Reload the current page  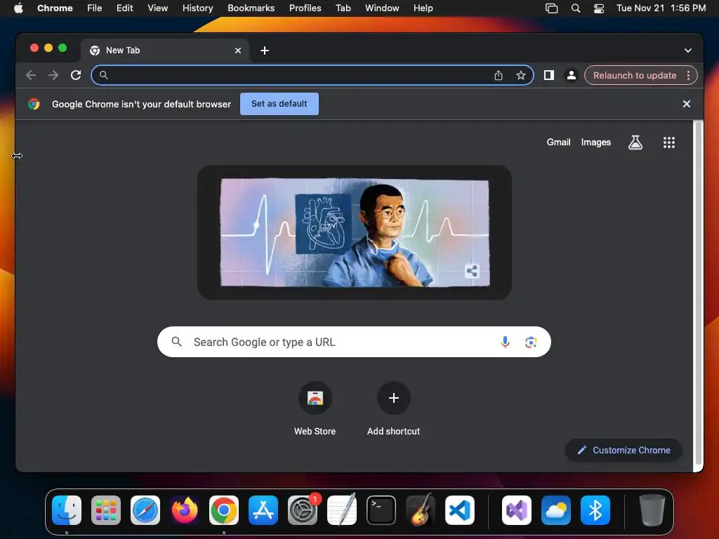click(76, 75)
